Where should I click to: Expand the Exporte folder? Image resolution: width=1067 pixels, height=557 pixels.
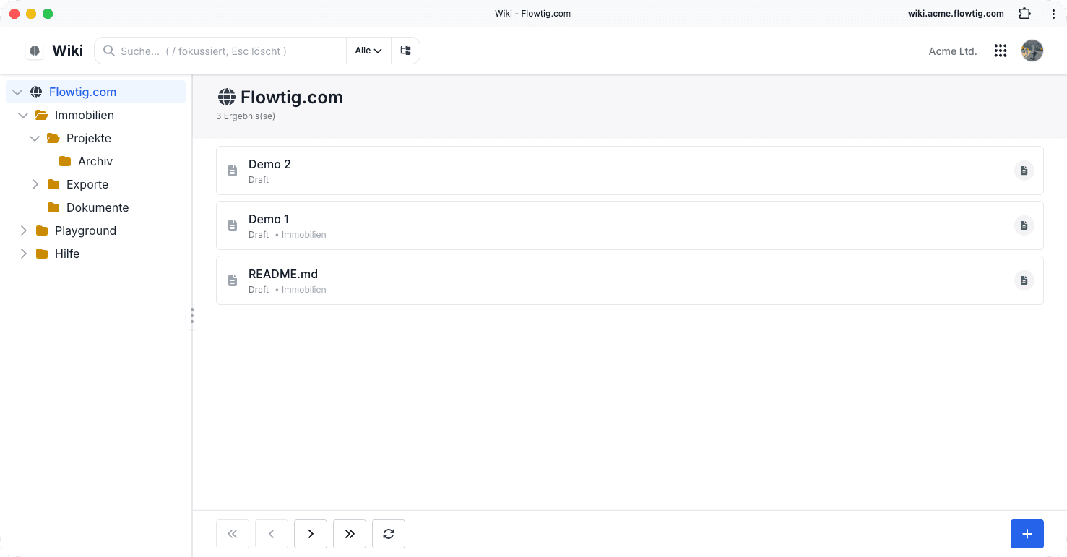pyautogui.click(x=35, y=184)
